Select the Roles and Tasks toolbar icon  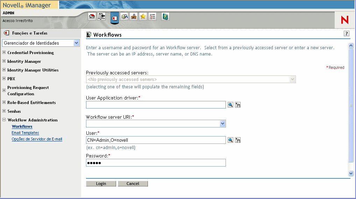coord(115,18)
